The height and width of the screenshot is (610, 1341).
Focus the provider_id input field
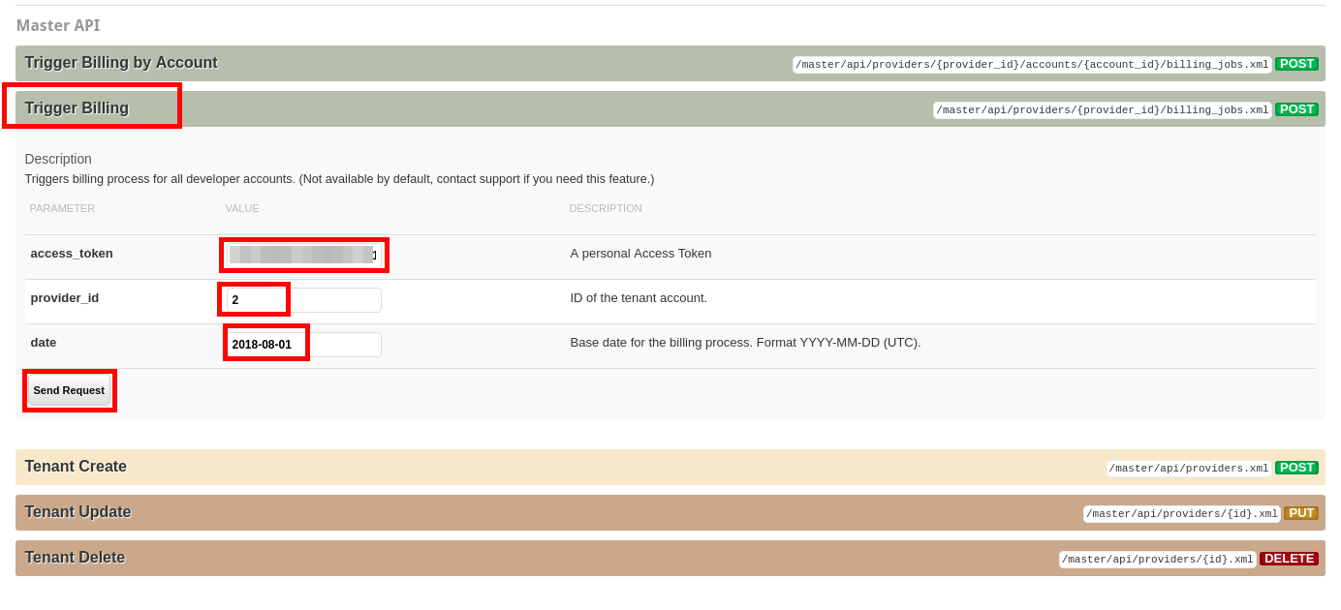tap(303, 300)
